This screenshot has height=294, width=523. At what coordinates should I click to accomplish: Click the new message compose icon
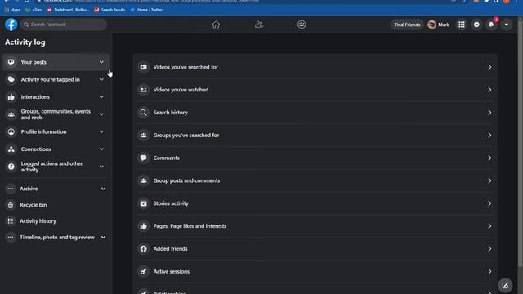pos(505,285)
